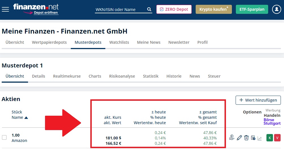Click the ETF-Sparplan button
284x149 pixels.
pyautogui.click(x=252, y=9)
